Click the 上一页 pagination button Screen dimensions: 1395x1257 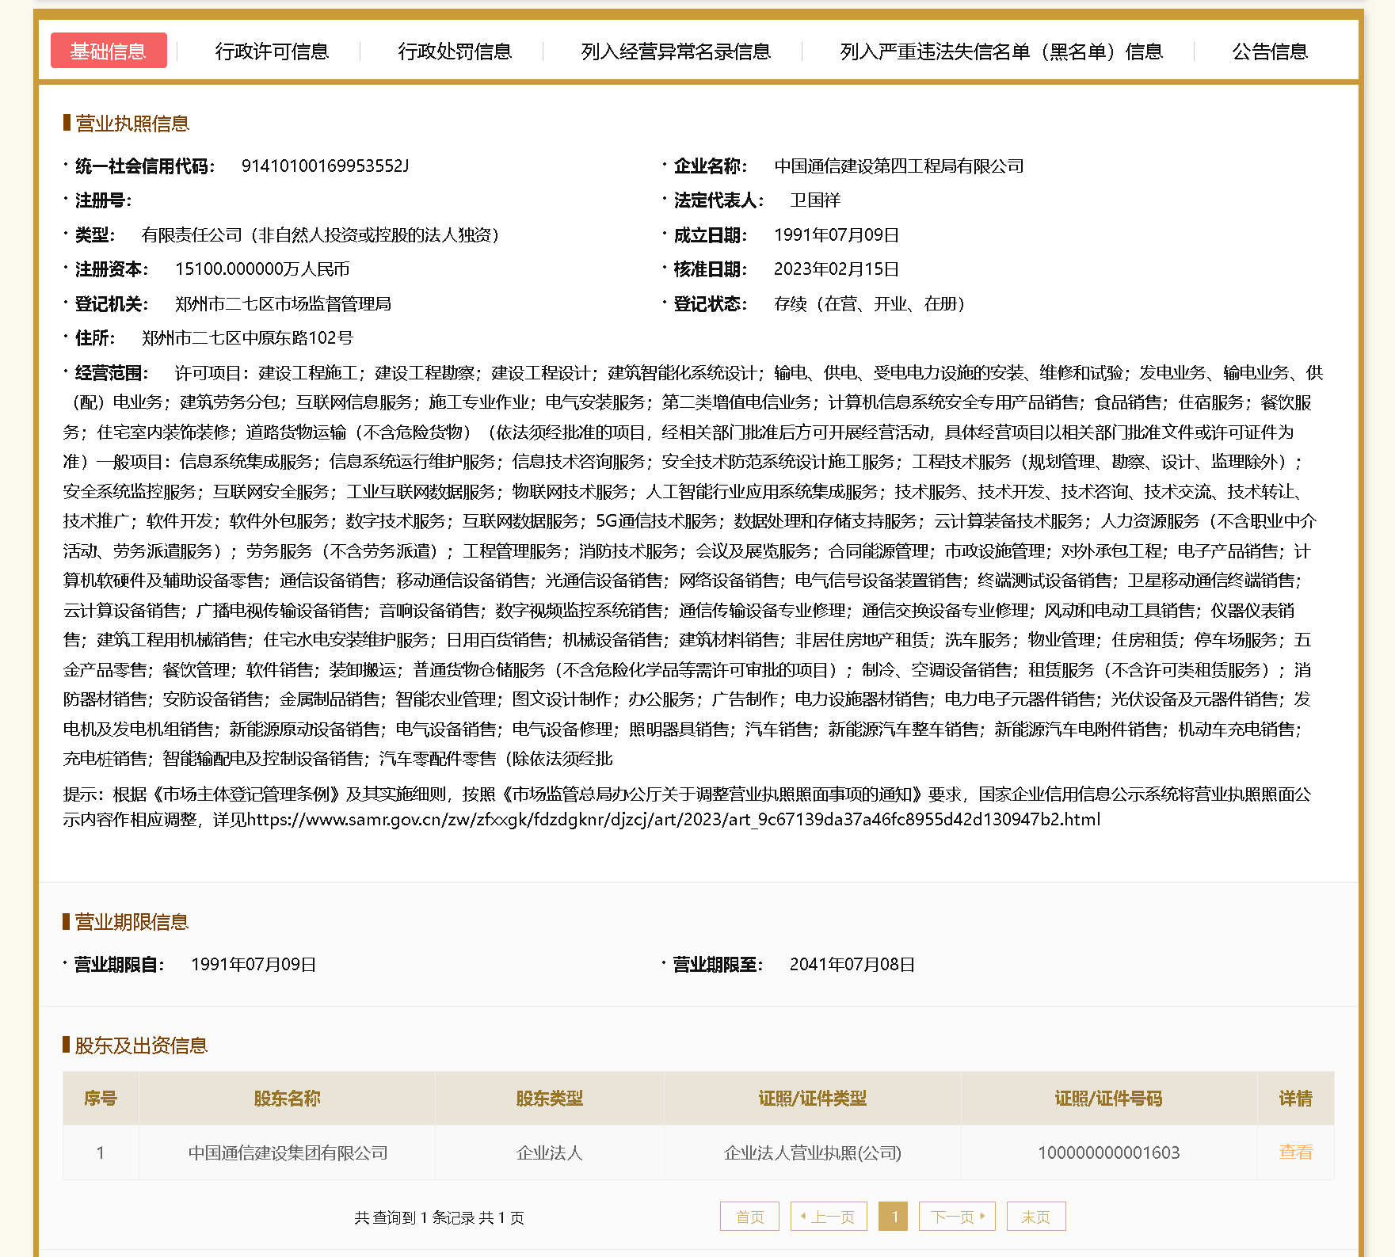(x=829, y=1217)
